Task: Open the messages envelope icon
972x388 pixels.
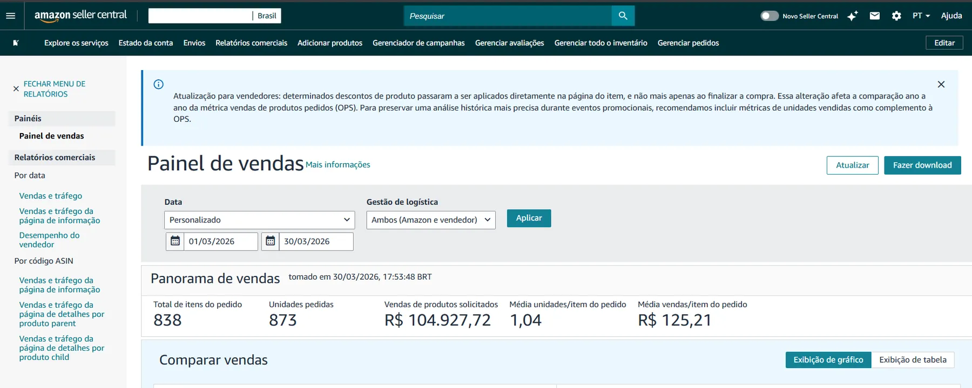Action: tap(875, 16)
